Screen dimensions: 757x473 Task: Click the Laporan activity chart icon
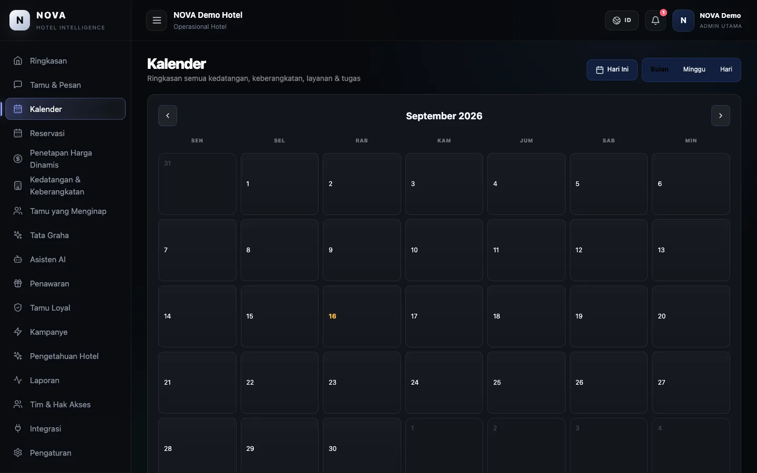pos(18,381)
